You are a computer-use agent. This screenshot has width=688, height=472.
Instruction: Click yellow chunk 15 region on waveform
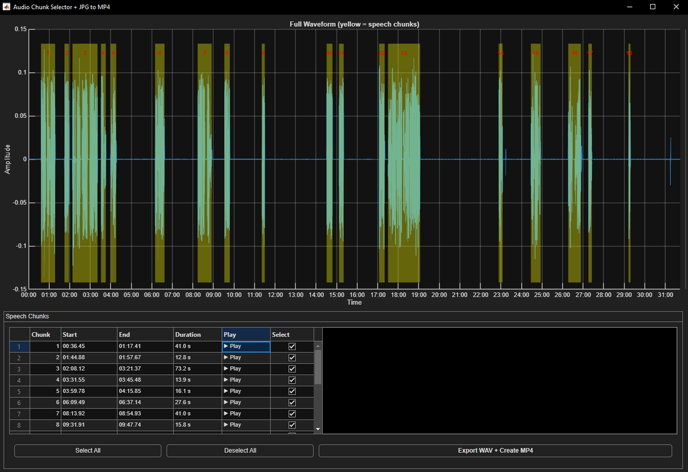535,163
